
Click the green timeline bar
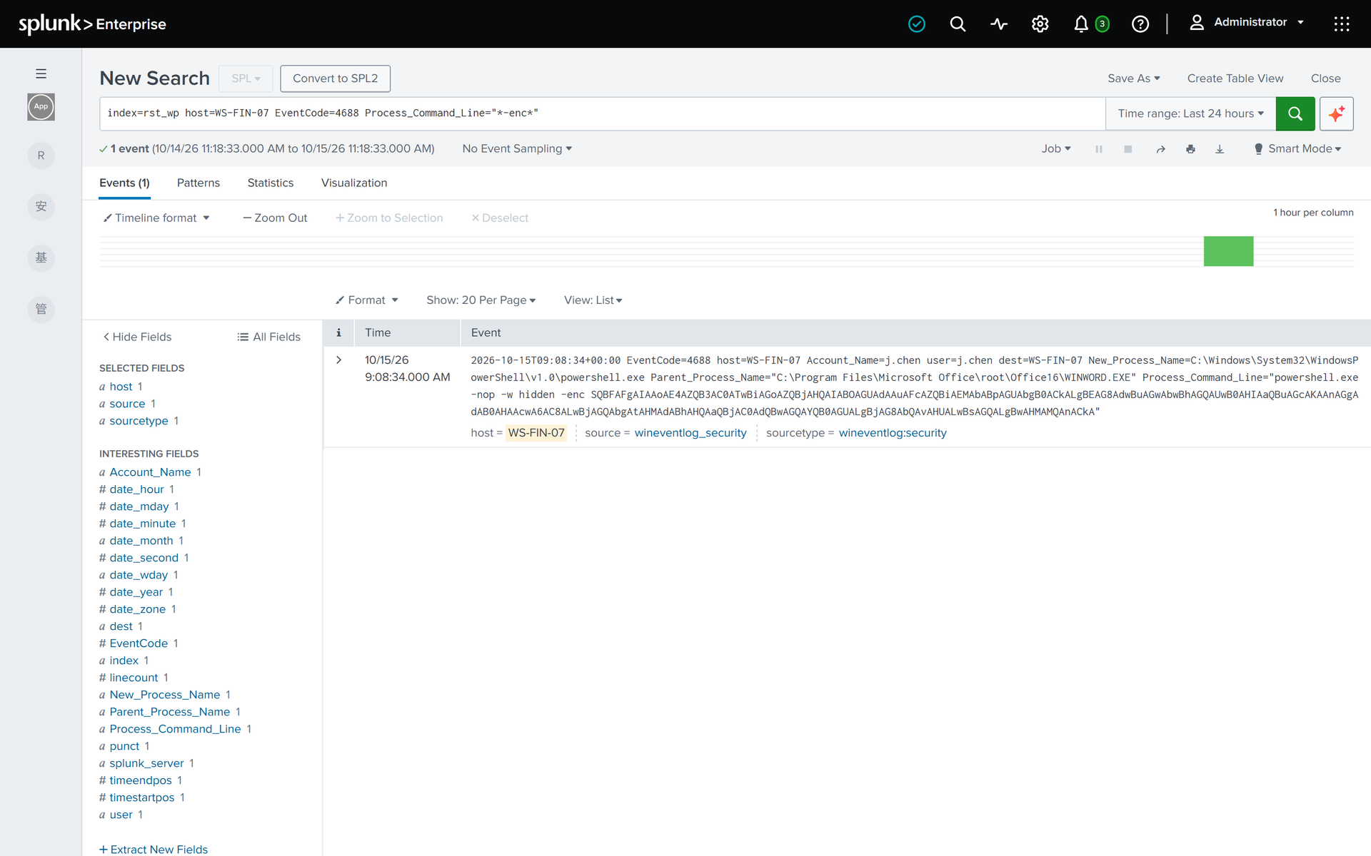click(x=1228, y=251)
